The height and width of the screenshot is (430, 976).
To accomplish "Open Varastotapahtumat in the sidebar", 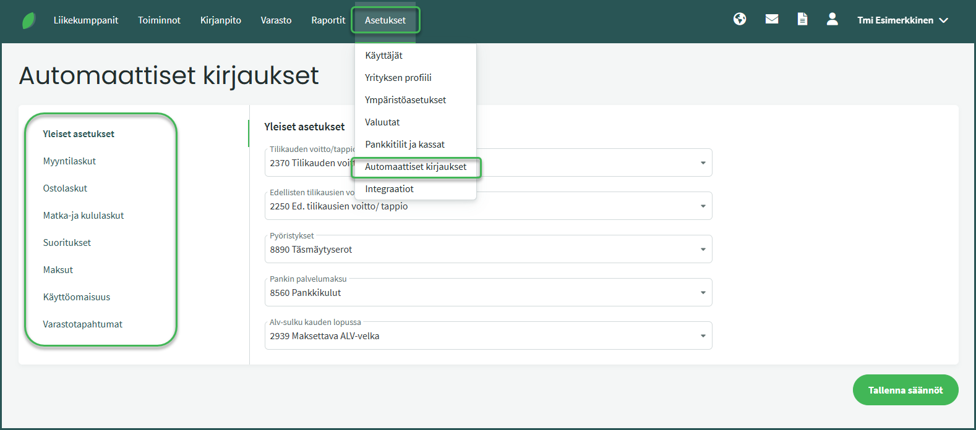I will (83, 324).
